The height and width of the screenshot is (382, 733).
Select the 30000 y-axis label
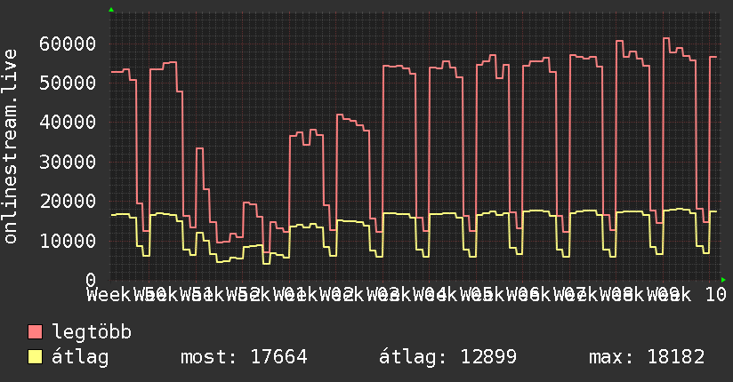(68, 162)
